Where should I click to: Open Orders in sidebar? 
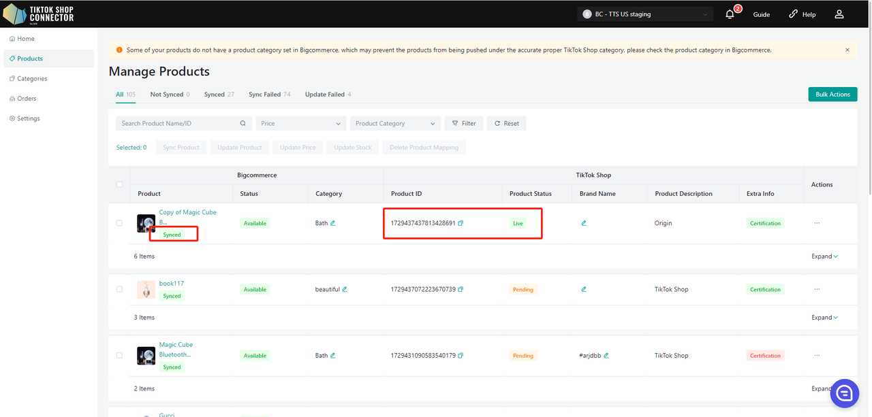click(48, 99)
